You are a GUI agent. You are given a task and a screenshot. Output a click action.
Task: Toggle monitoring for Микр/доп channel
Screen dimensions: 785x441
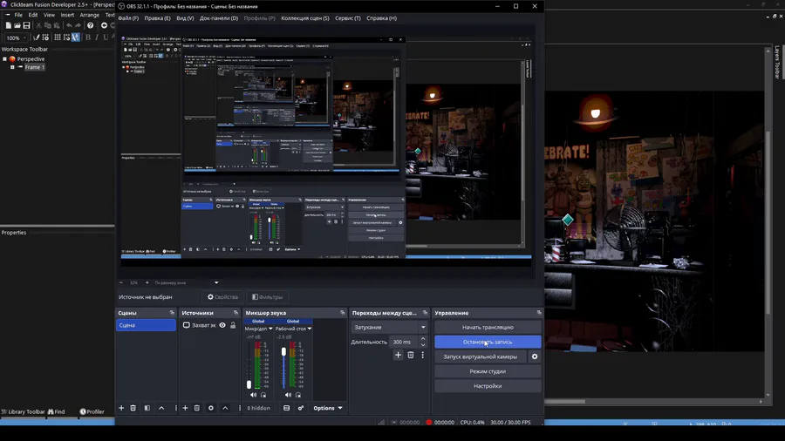click(263, 395)
